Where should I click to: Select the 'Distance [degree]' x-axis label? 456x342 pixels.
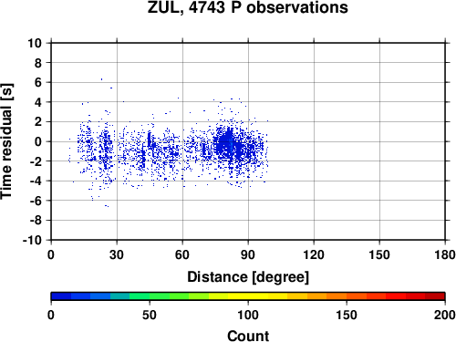[248, 277]
